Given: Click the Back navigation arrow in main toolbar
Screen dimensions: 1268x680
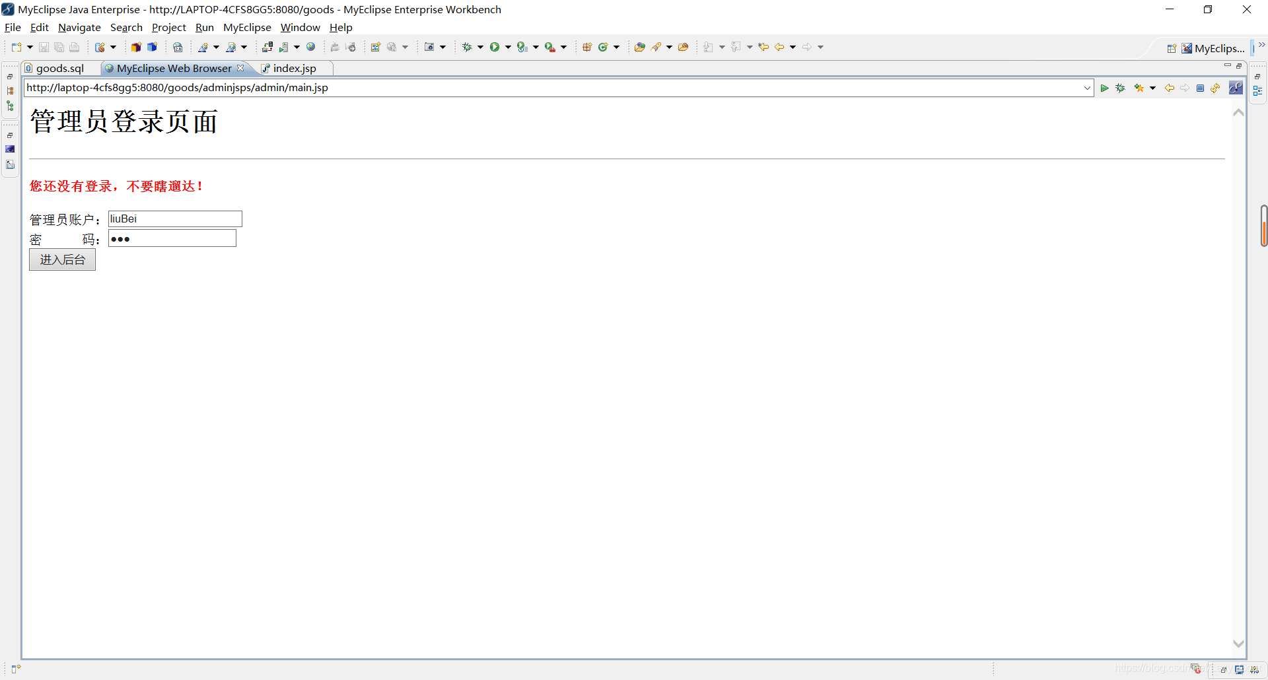Looking at the screenshot, I should point(779,47).
